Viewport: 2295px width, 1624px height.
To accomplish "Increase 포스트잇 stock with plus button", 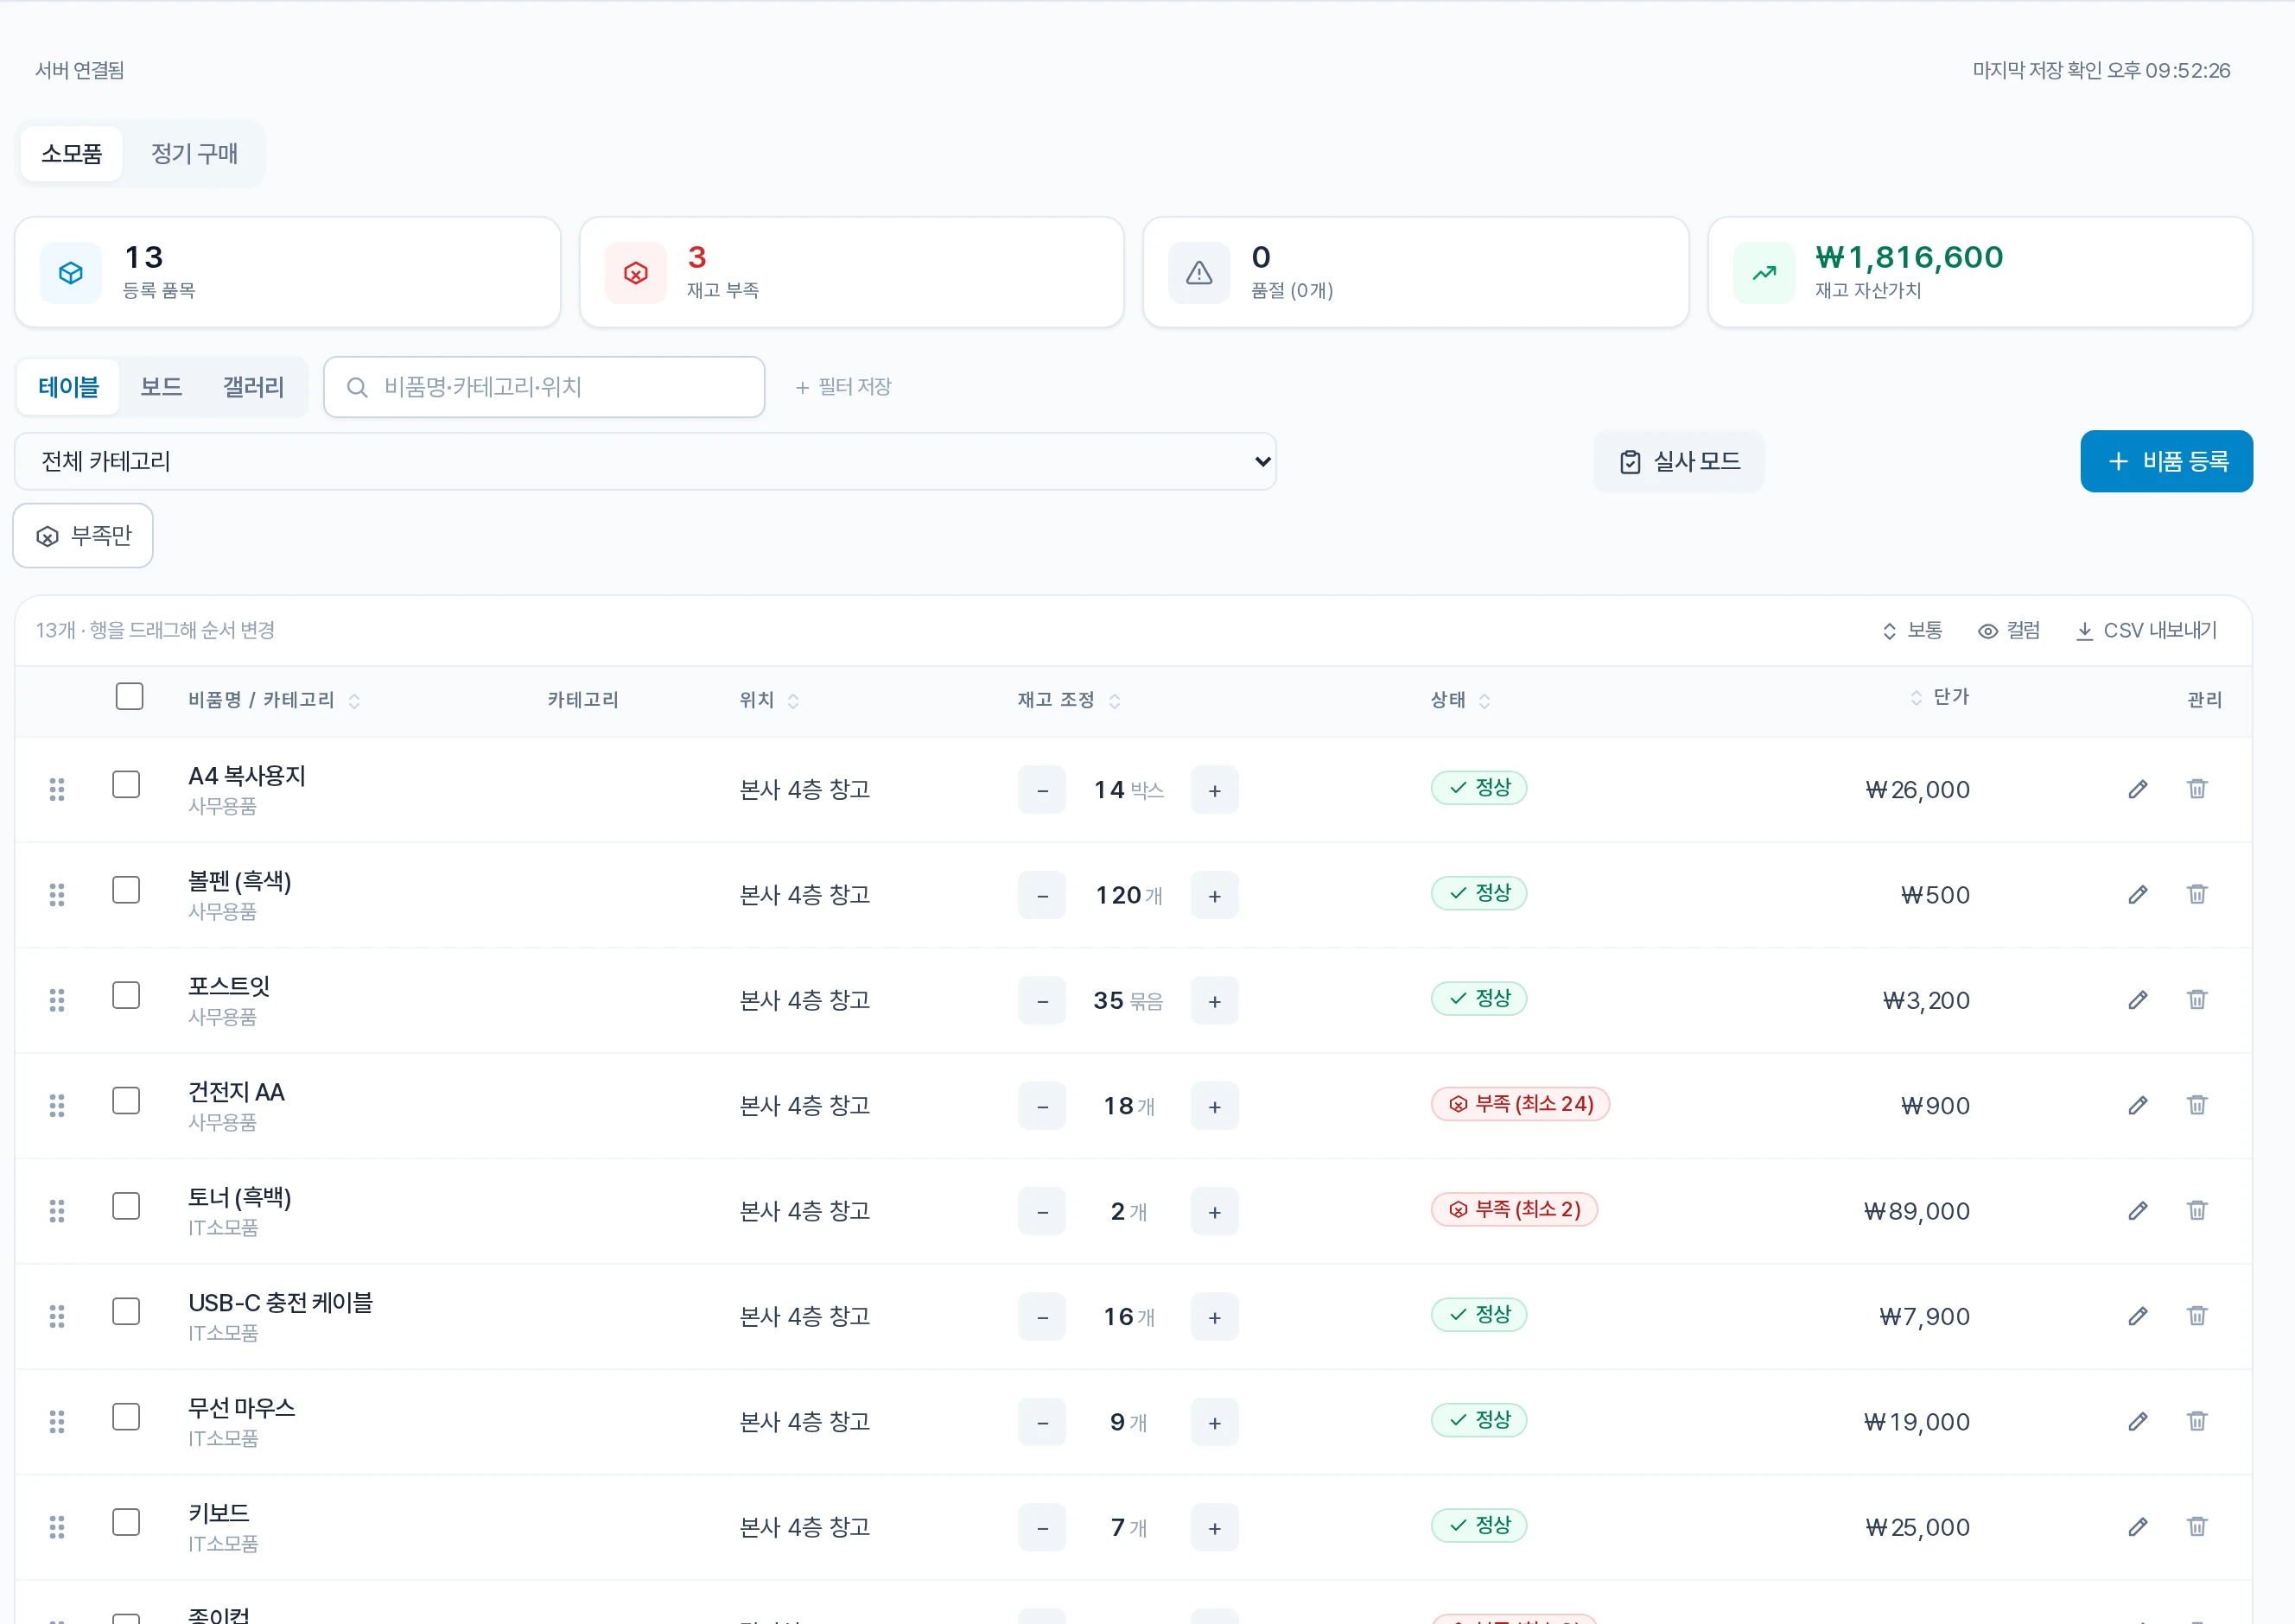I will coord(1214,1001).
